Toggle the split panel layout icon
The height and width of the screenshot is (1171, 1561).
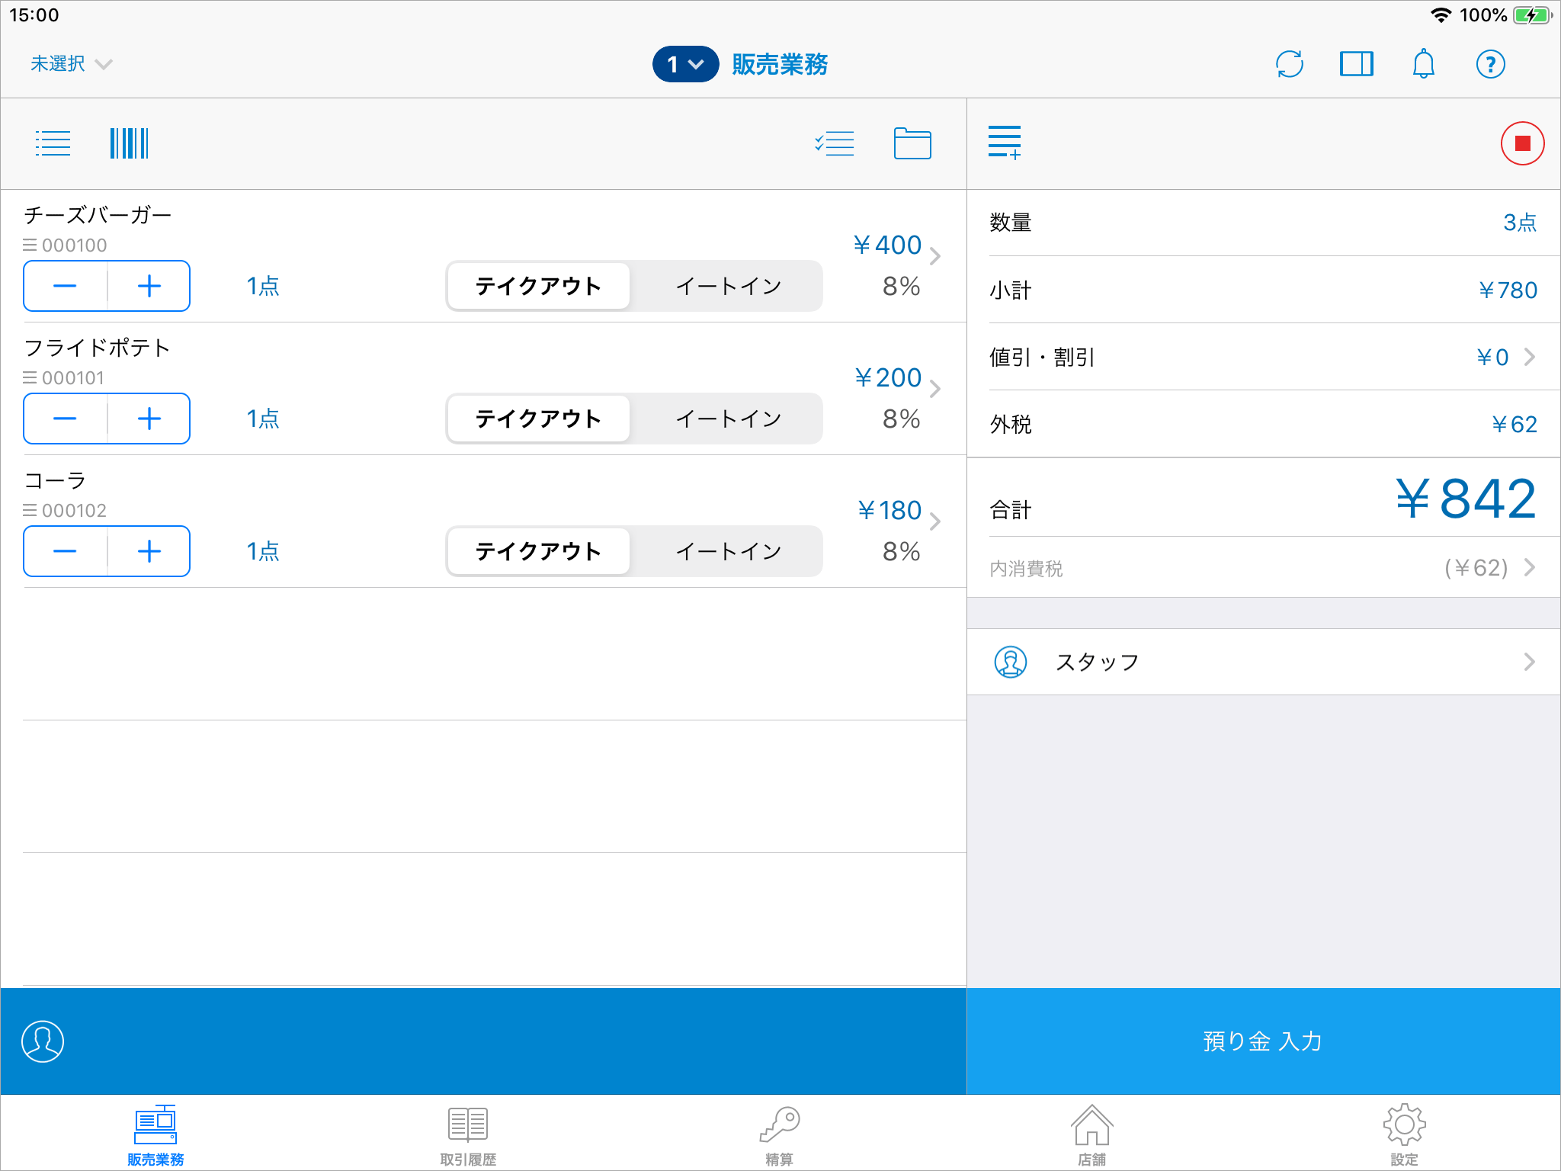(1356, 64)
